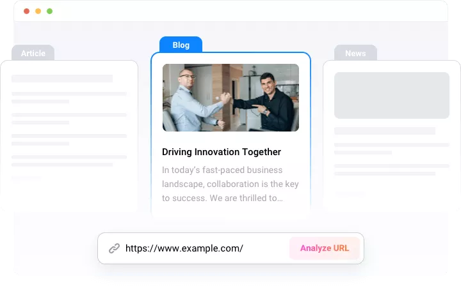Viewport: 461px width, 286px height.
Task: Open the News tab
Action: click(355, 54)
